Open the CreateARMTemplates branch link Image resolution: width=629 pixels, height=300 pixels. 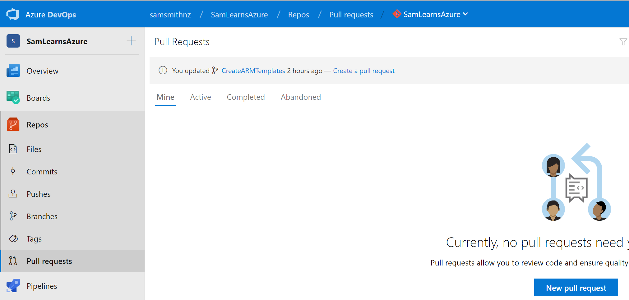(x=253, y=71)
